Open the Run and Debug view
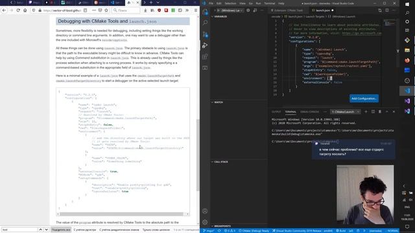Image resolution: width=415 pixels, height=233 pixels. pos(205,45)
